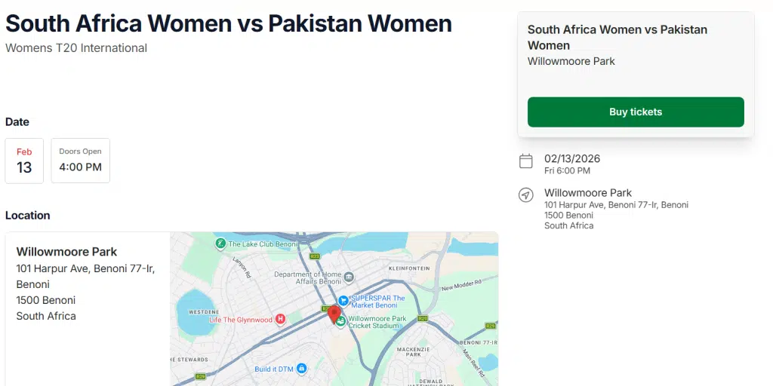This screenshot has width=773, height=386.
Task: Click the Buy tickets button
Action: (636, 112)
